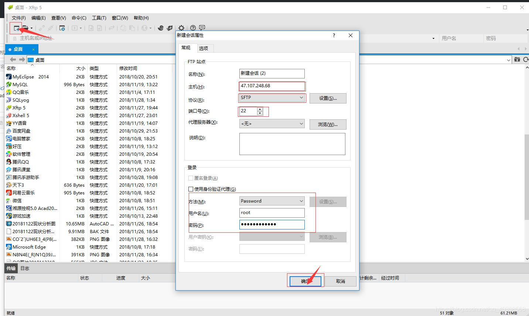
Task: Click the 设置(S)... button next to 协议
Action: pos(328,98)
